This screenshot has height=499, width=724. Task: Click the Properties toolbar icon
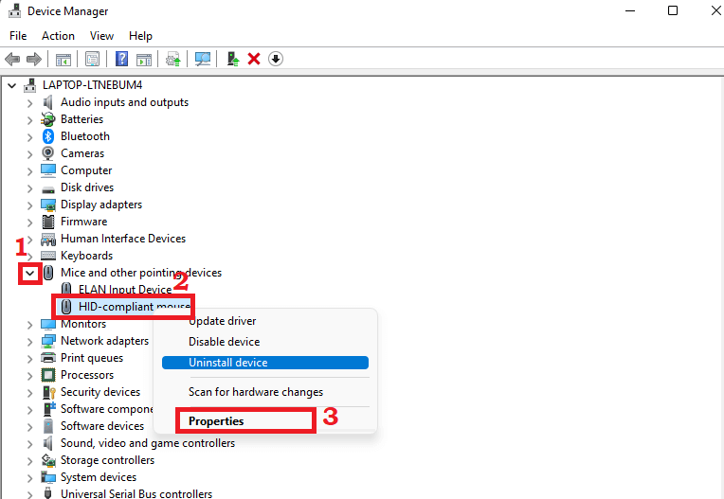coord(92,59)
